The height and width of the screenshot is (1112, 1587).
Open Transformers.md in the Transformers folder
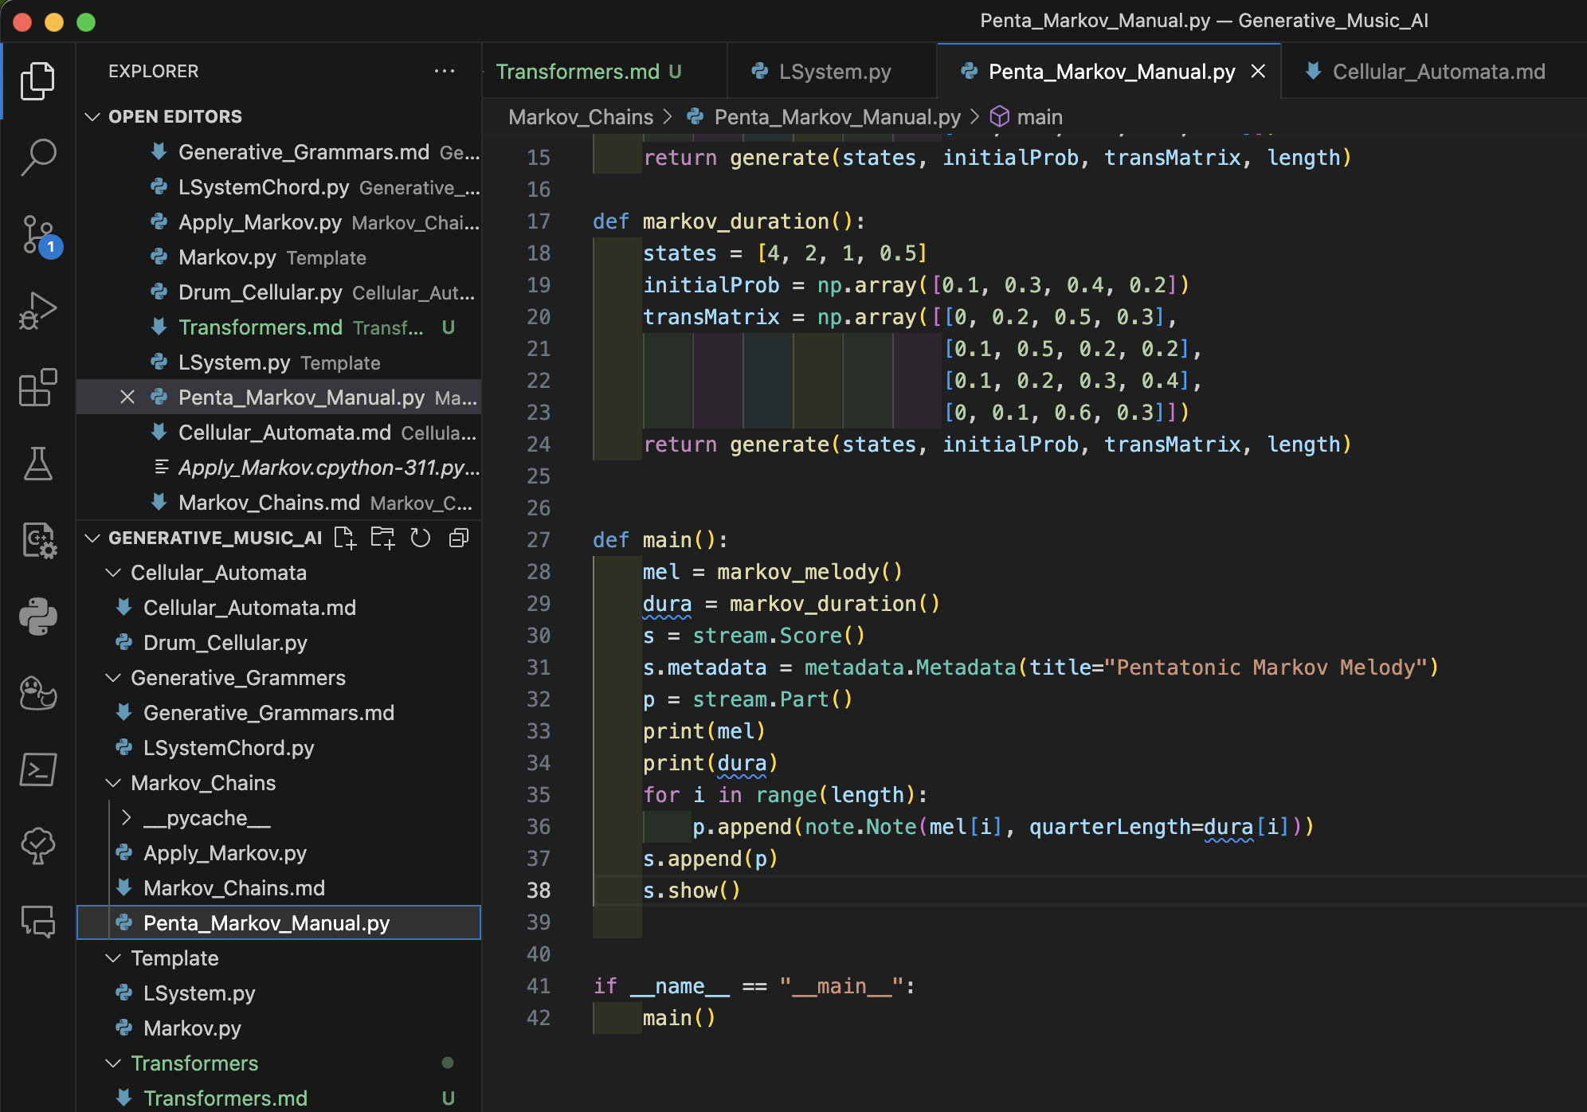(279, 1098)
